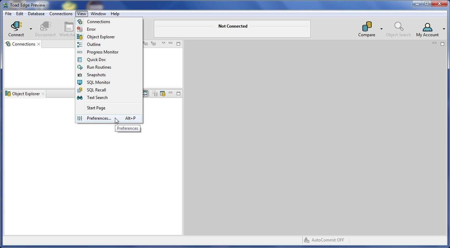
Task: Expand the Compare dropdown arrow
Action: coord(381,29)
